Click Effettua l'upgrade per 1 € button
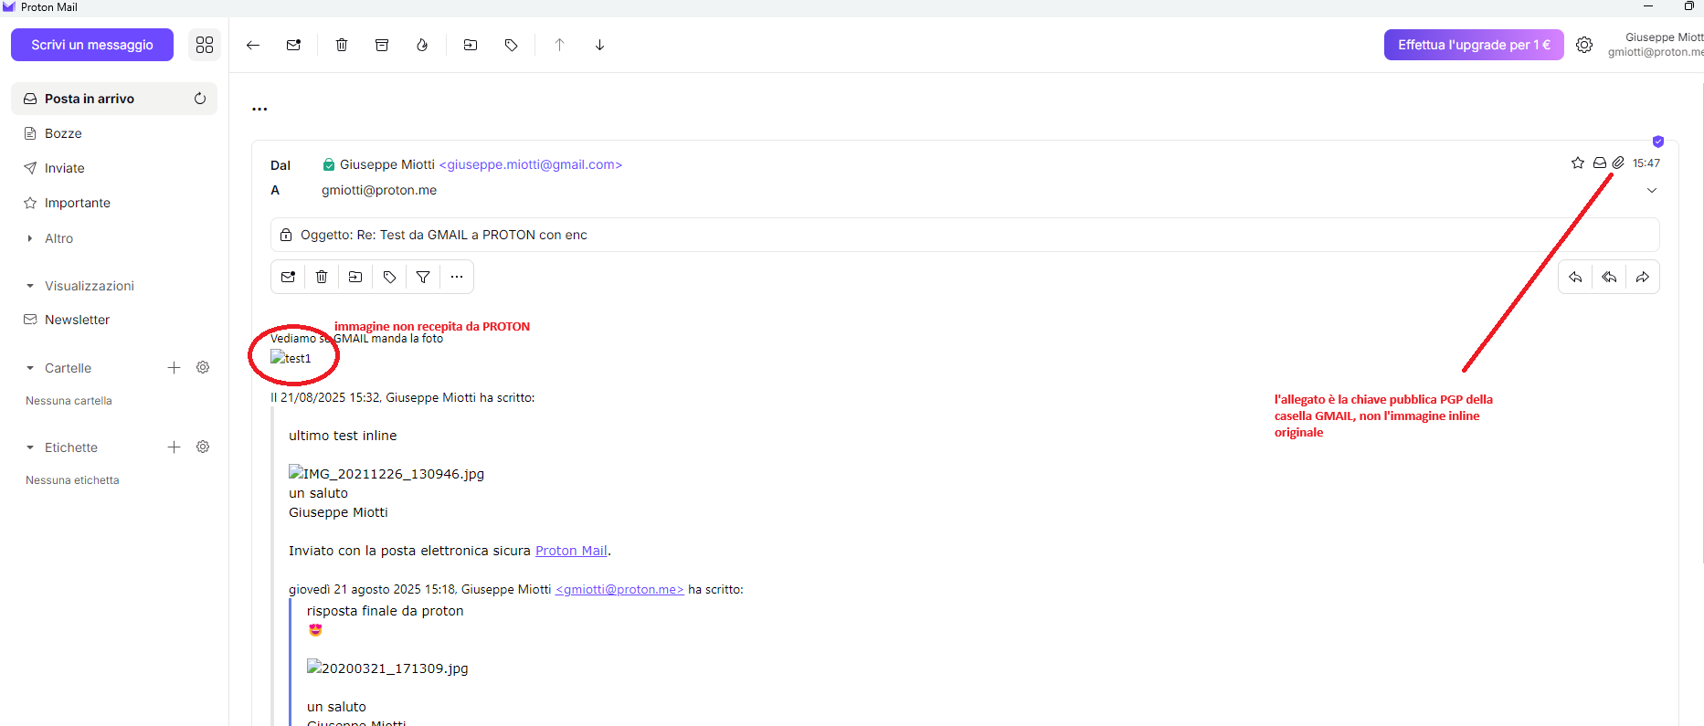Viewport: 1704px width, 726px height. (1473, 45)
